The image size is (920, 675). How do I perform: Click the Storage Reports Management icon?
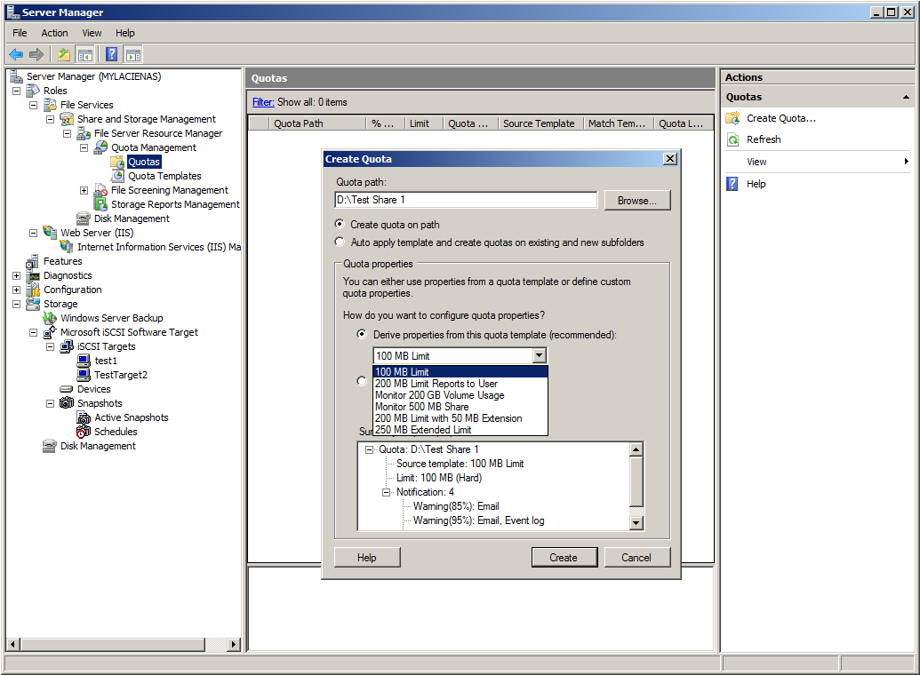pos(101,204)
